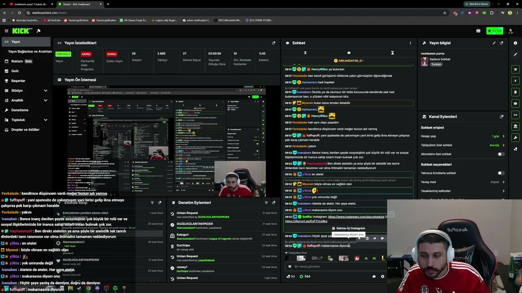Click the Kick logo
The width and height of the screenshot is (522, 293).
tap(20, 31)
